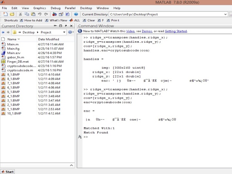
Task: Click the Project breadcrumb folder
Action: 46,32
